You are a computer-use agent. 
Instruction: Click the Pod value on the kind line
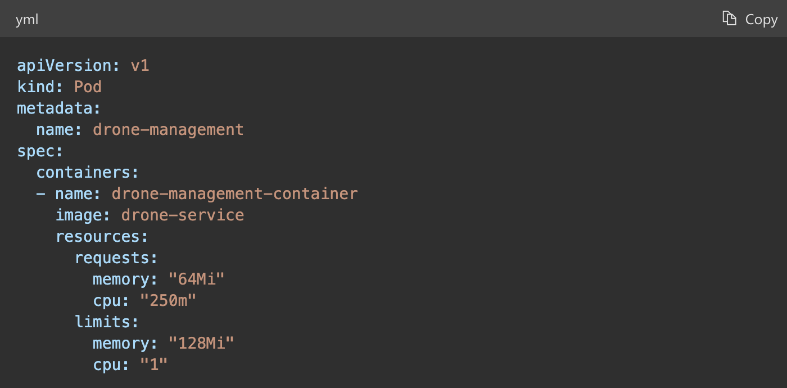[88, 87]
